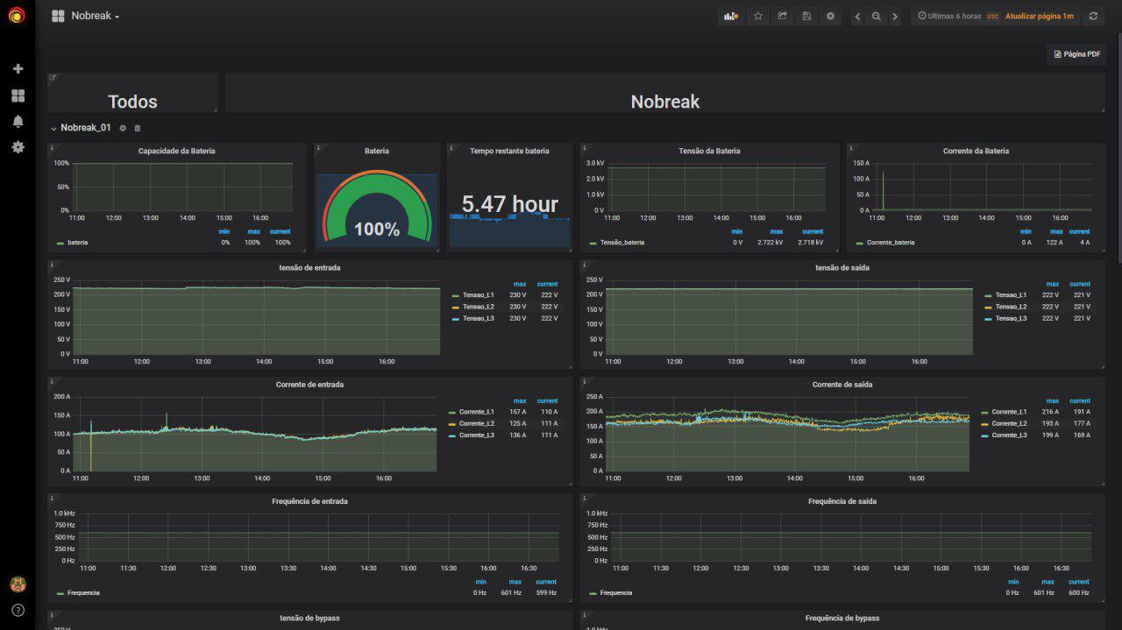Save the dashboard
The height and width of the screenshot is (630, 1122).
click(x=806, y=16)
